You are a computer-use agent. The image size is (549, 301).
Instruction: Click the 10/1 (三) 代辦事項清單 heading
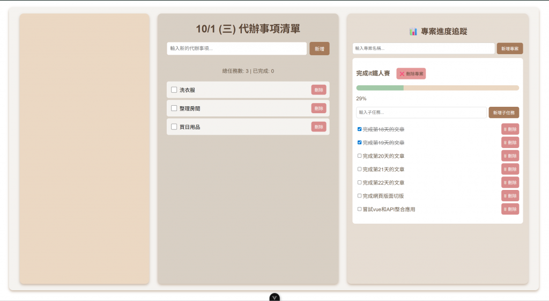coord(248,29)
